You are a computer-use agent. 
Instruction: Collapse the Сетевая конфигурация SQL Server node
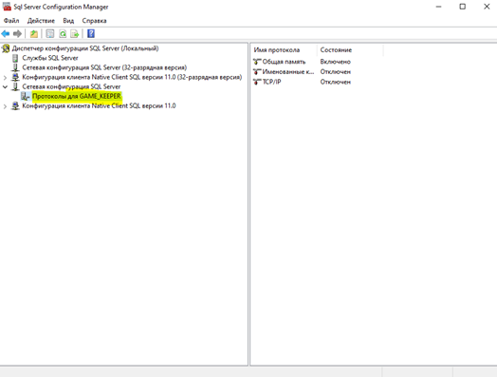(5, 86)
